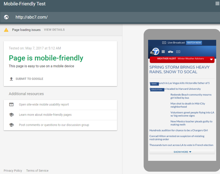Open Volunteers greet people flying story
Viewport: 220px width, 174px height.
pyautogui.click(x=192, y=114)
